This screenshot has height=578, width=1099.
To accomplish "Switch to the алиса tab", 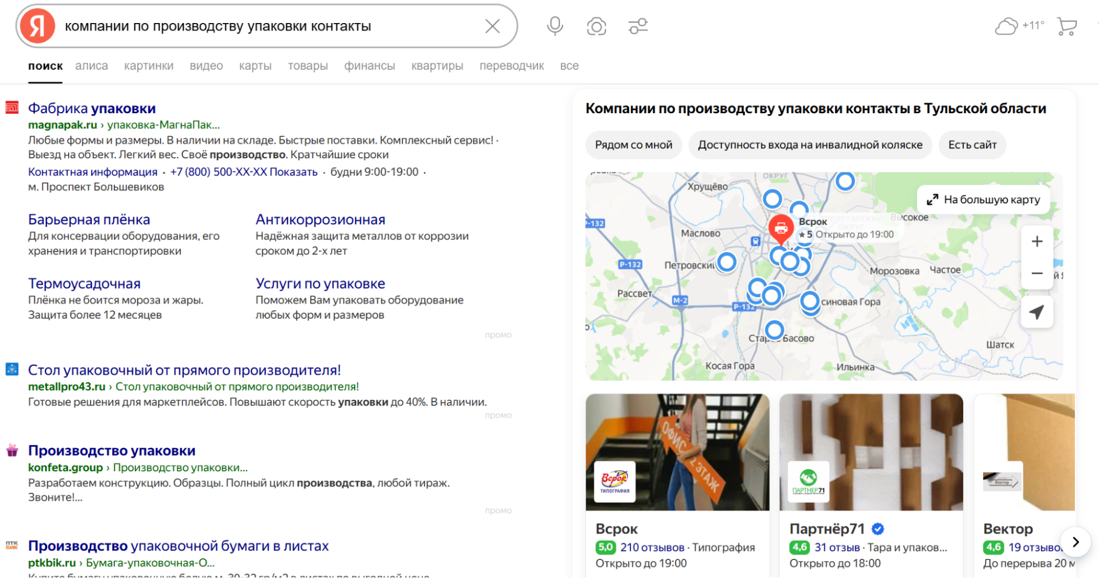I will click(92, 66).
